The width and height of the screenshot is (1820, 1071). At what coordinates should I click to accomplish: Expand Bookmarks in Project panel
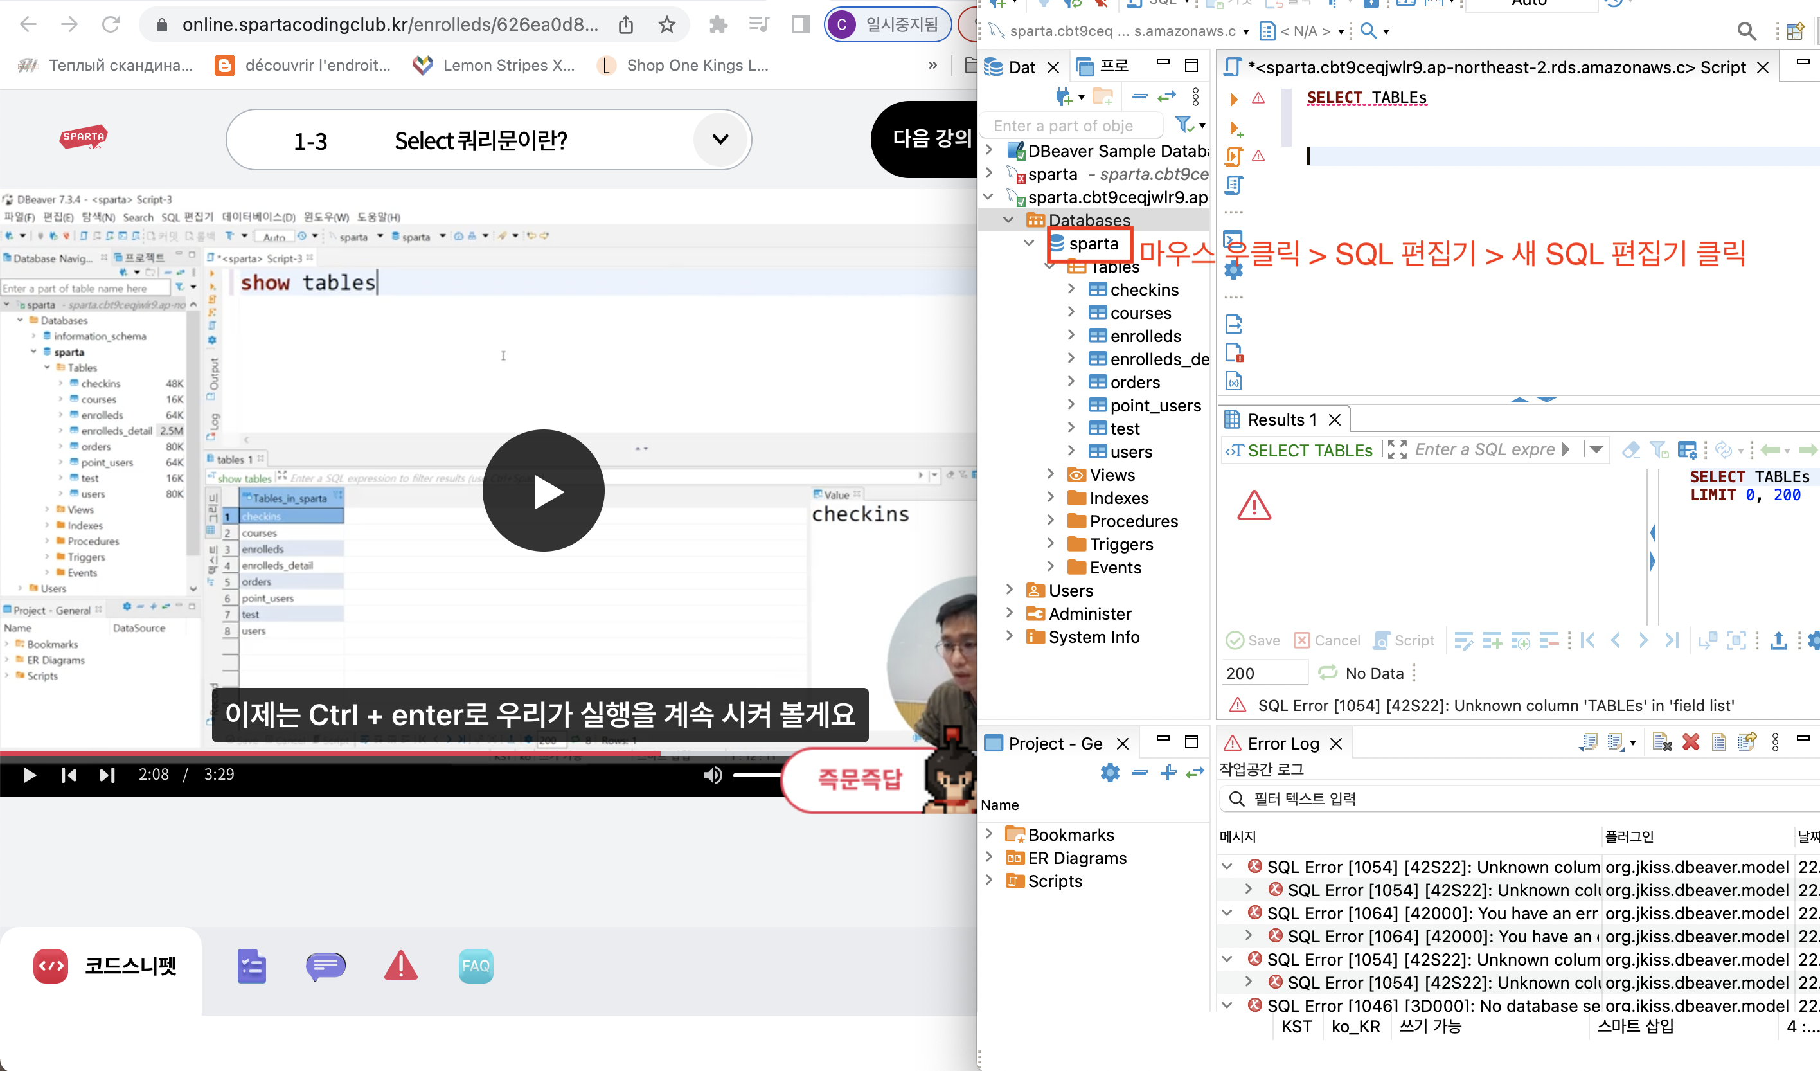coord(990,834)
